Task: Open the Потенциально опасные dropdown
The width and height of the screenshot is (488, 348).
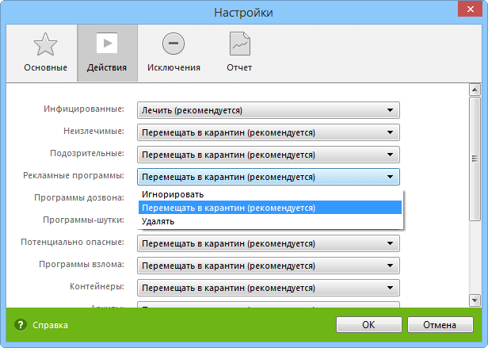Action: 269,243
